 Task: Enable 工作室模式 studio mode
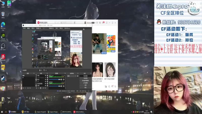tap(86, 83)
